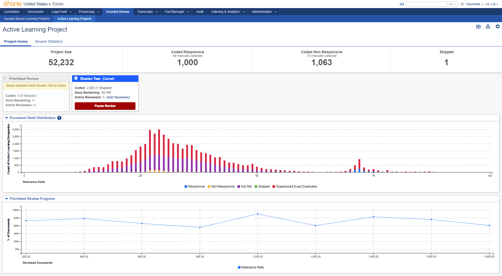502x276 pixels.
Task: Open Sample-Based Learning Projects tab
Action: pyautogui.click(x=27, y=19)
